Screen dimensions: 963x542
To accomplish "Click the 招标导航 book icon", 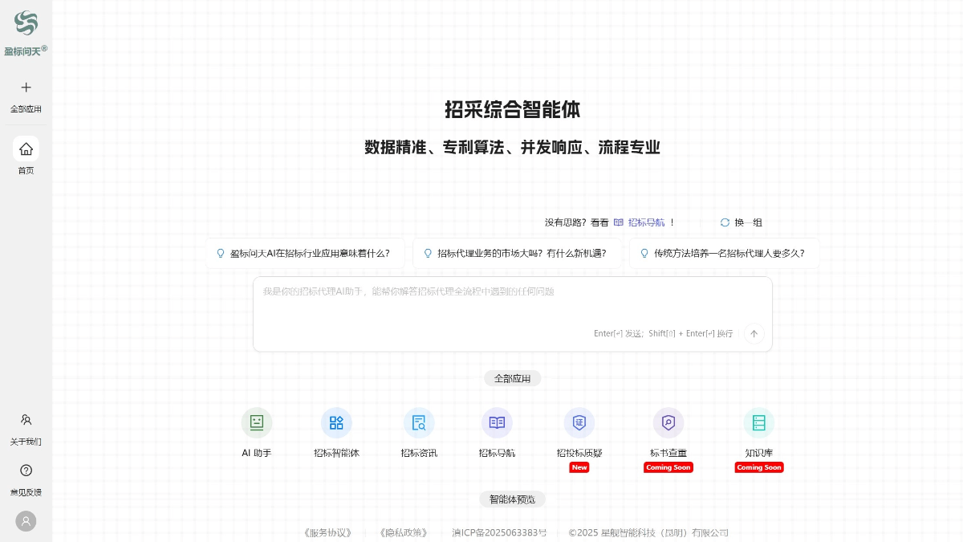I will 497,422.
